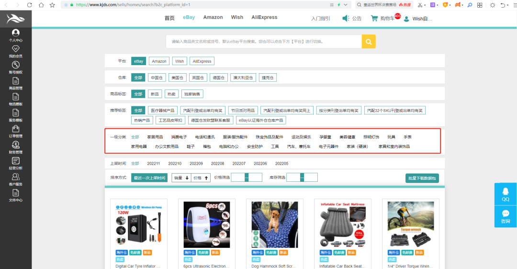Switch to 首页 in top navigation
Image resolution: width=517 pixels, height=269 pixels.
tap(169, 18)
